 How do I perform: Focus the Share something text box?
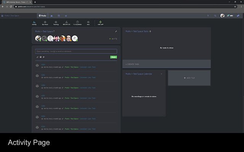coord(76,51)
